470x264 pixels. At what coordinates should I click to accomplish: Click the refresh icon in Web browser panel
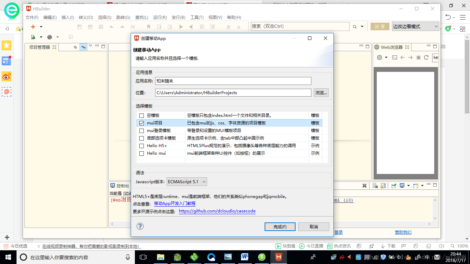tap(426, 57)
